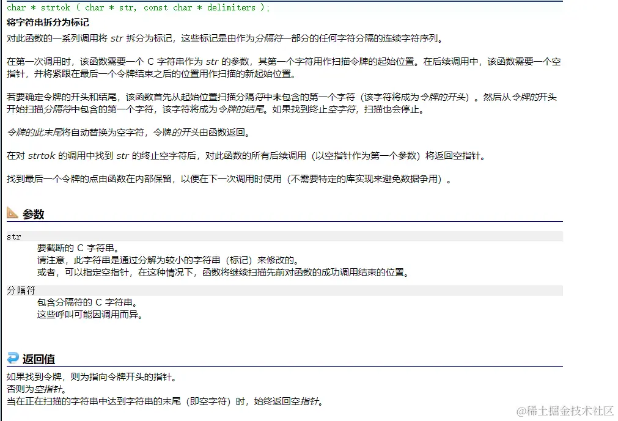Click the paragraph starting 找到最后一个令牌的点

pyautogui.click(x=229, y=179)
